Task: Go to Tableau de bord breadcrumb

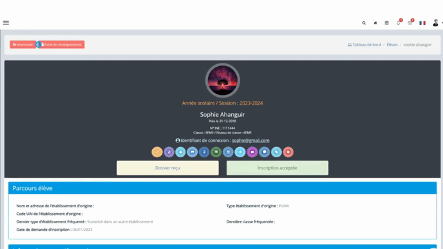Action: [365, 45]
